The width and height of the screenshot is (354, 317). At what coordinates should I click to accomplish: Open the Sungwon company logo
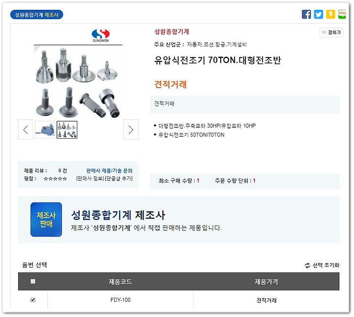click(100, 36)
